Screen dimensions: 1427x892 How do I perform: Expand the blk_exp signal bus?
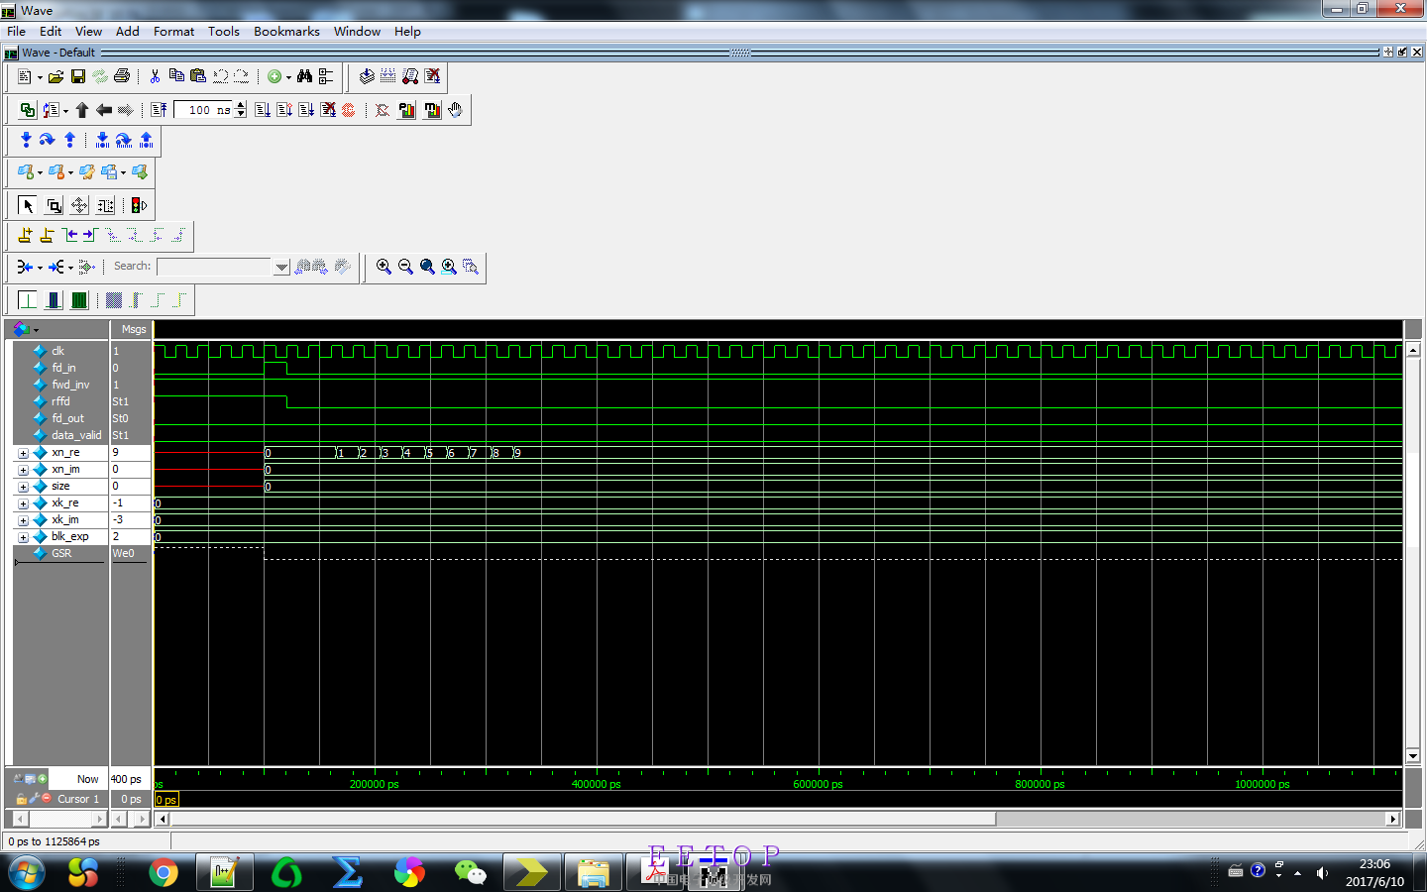click(23, 537)
